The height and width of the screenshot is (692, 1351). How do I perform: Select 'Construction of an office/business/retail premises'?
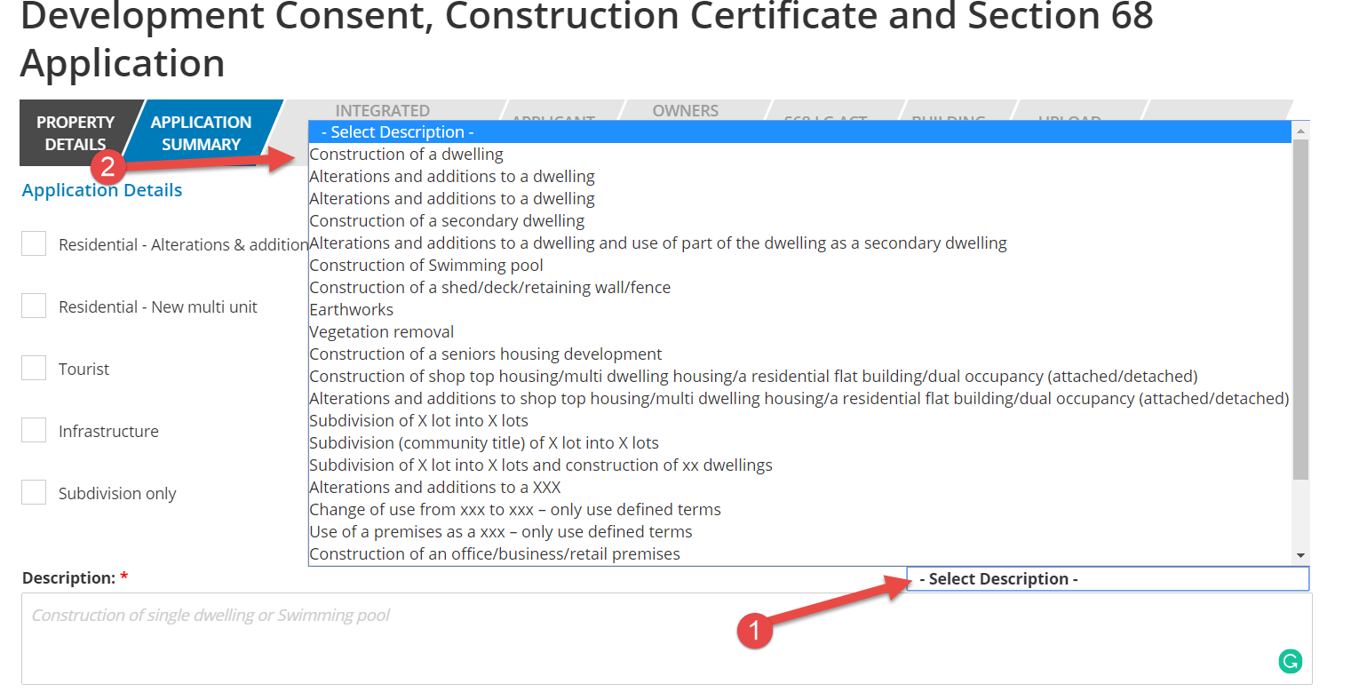pos(800,554)
